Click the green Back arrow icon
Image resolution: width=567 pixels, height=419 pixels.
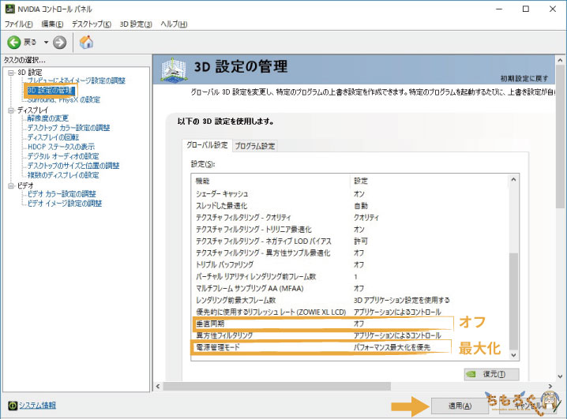pos(14,43)
